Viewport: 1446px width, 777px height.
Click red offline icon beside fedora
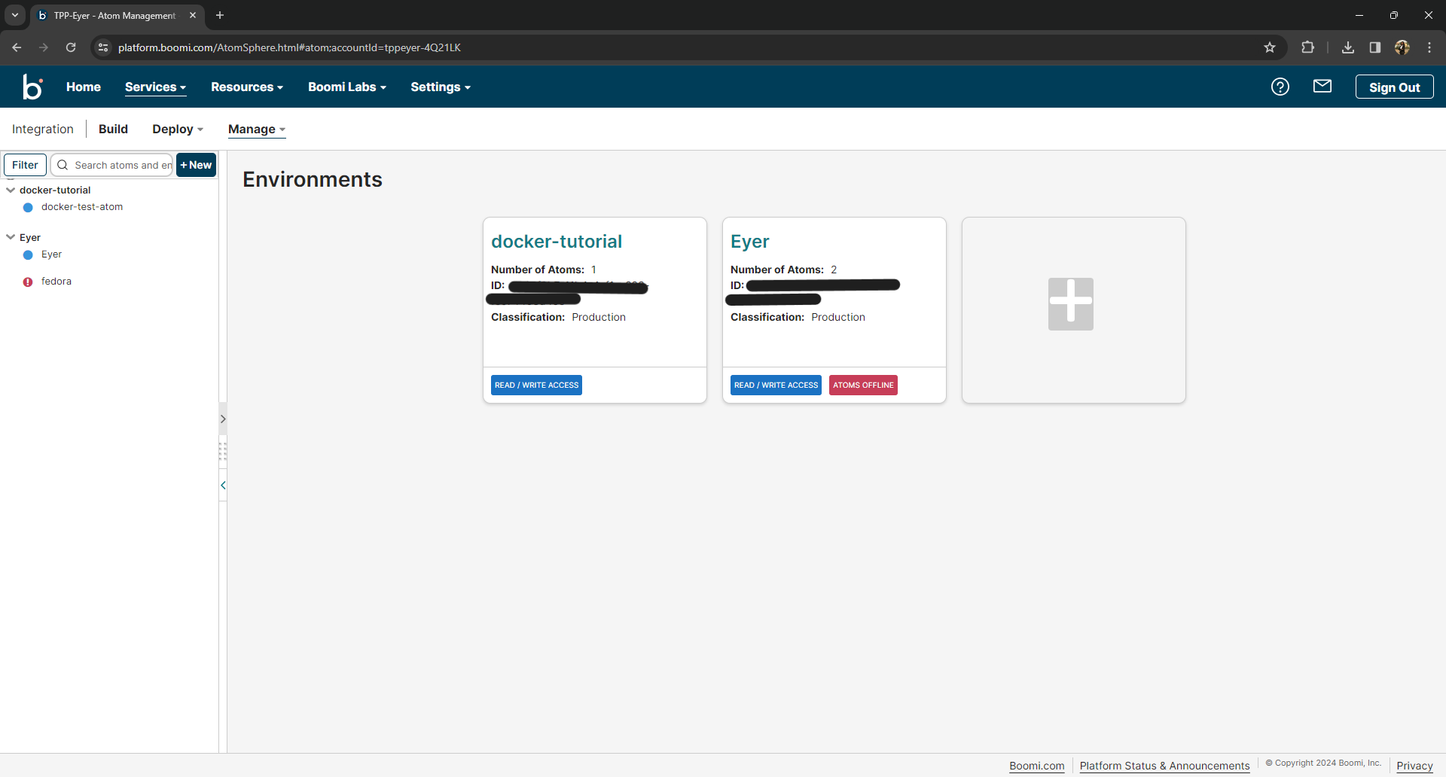pos(28,282)
